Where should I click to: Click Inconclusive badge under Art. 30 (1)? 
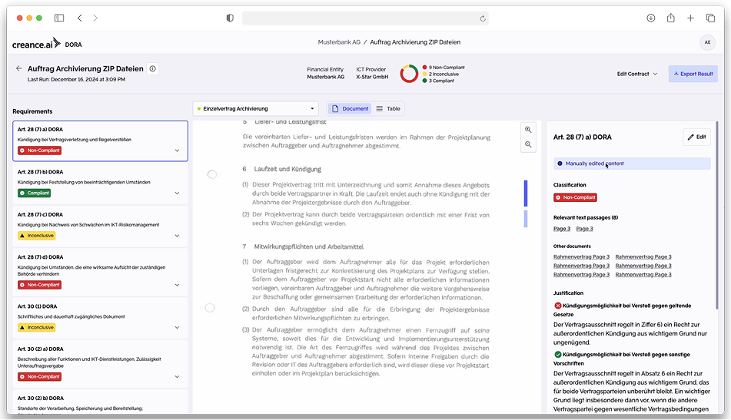37,327
